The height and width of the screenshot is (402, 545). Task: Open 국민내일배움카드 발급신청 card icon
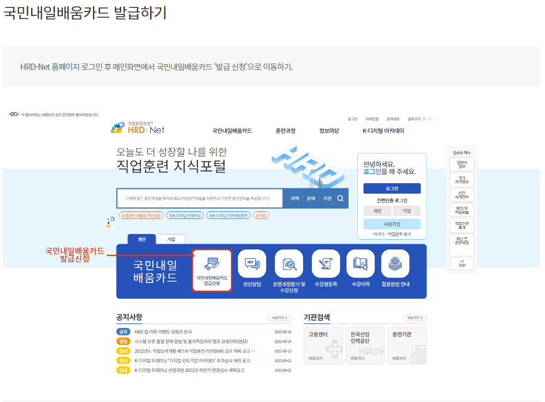tap(212, 270)
